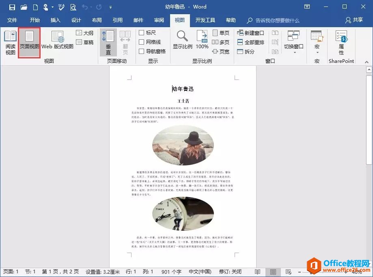Switch to Read Mode view (阅读视图)

[x=10, y=43]
